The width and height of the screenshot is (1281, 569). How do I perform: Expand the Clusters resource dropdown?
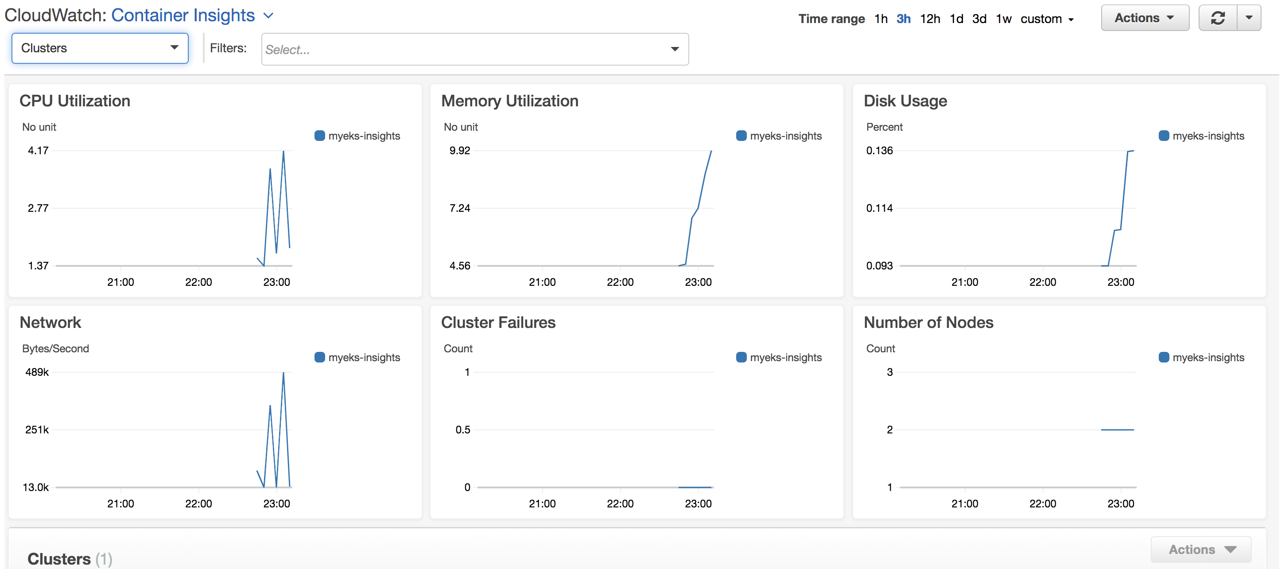pos(100,48)
